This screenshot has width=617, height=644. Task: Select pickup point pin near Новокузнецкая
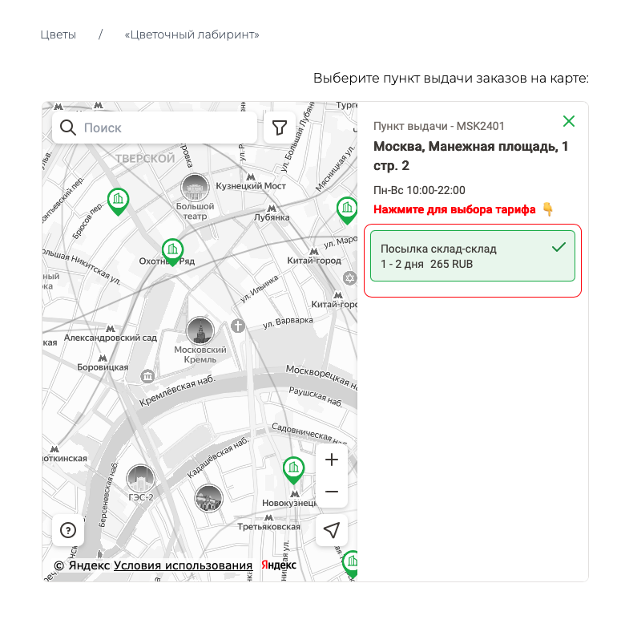click(x=293, y=468)
